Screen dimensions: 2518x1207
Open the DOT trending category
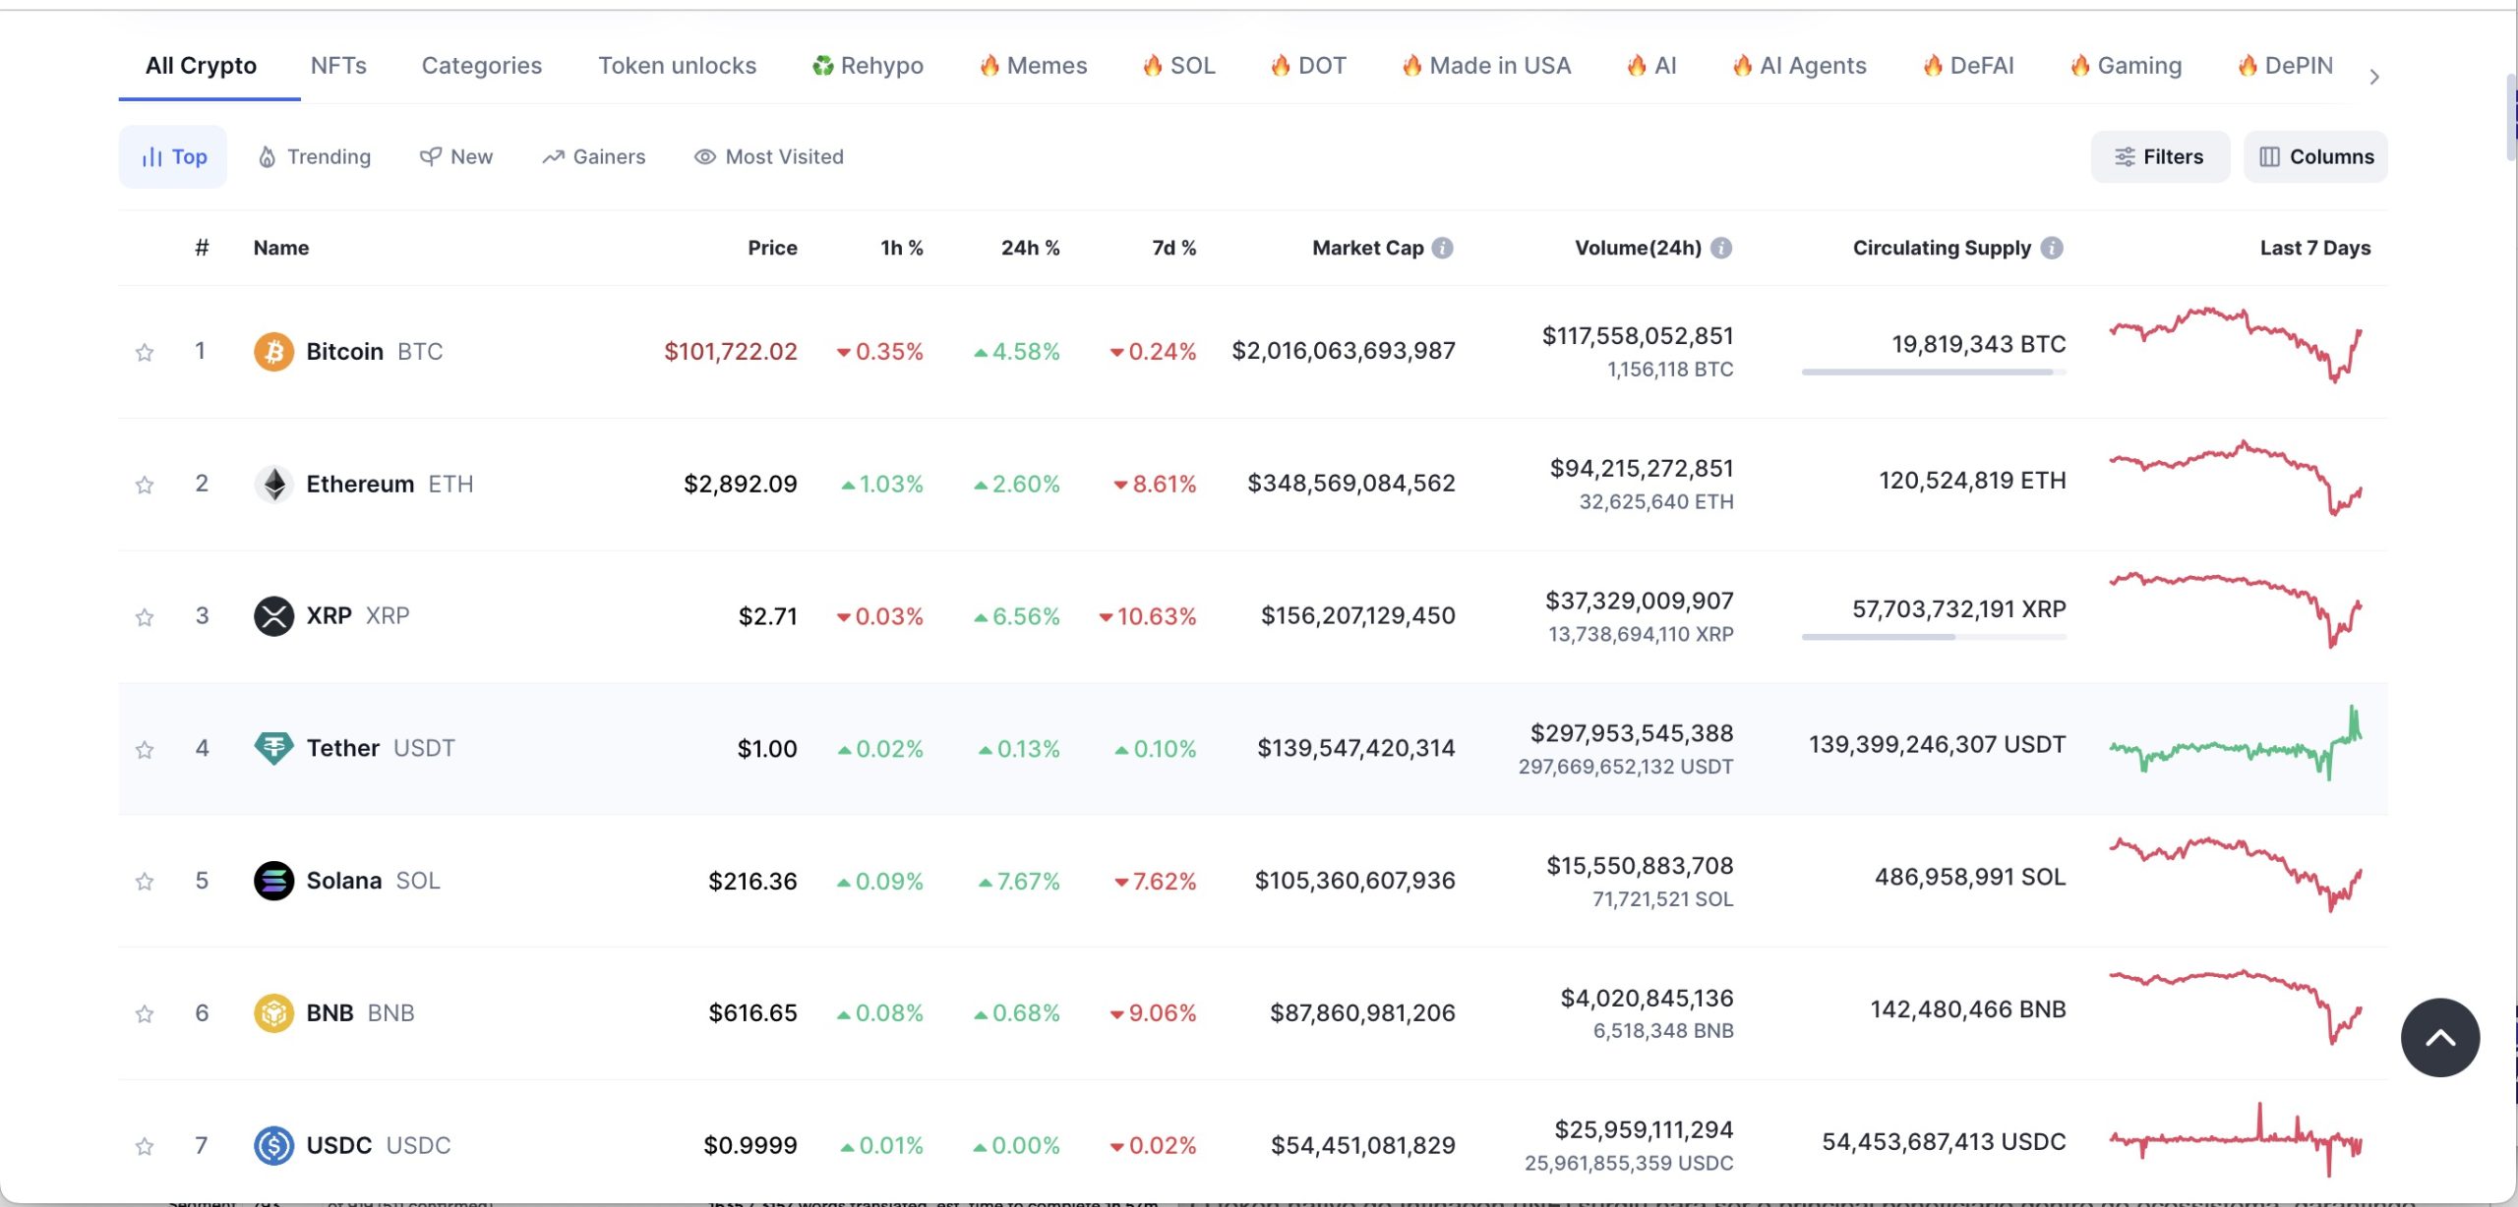coord(1308,66)
